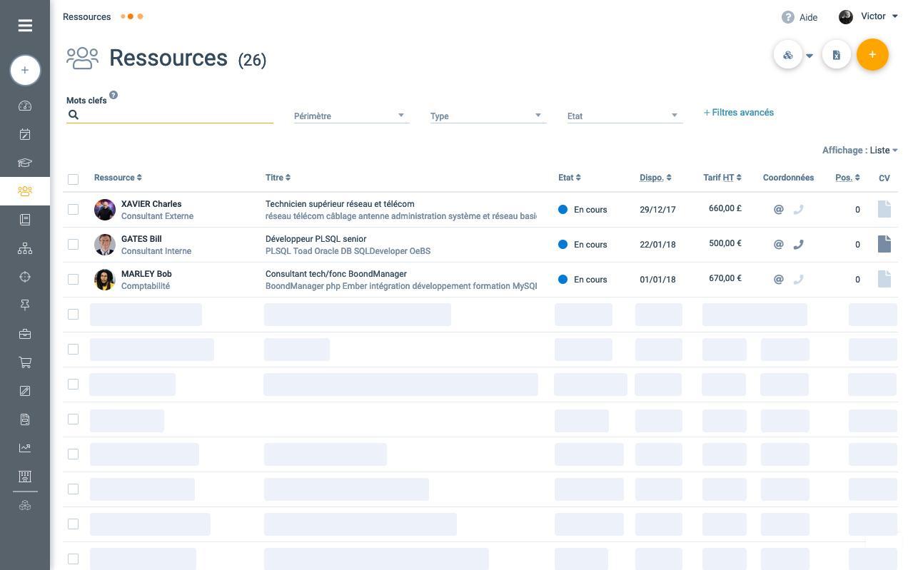Click XAVIER Charles's email @ icon

779,209
